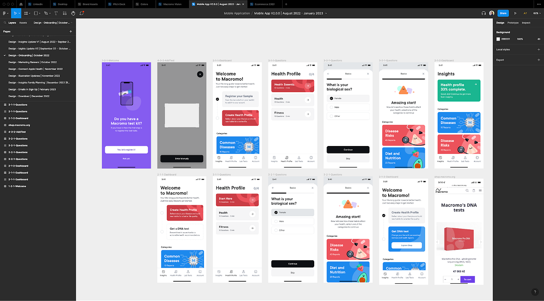Click the Not yet. link
The height and width of the screenshot is (301, 544).
point(126,159)
